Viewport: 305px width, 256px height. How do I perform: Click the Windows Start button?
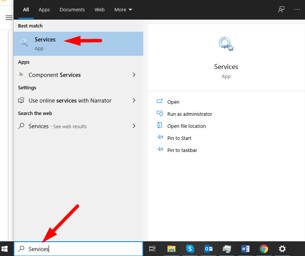pyautogui.click(x=5, y=249)
